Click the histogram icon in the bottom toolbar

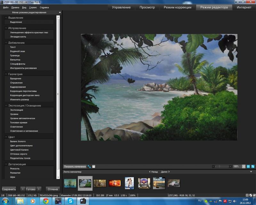tap(94, 167)
